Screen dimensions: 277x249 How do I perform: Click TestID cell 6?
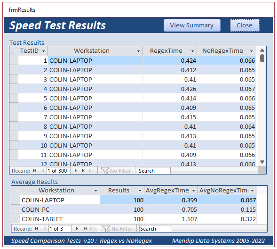point(33,108)
